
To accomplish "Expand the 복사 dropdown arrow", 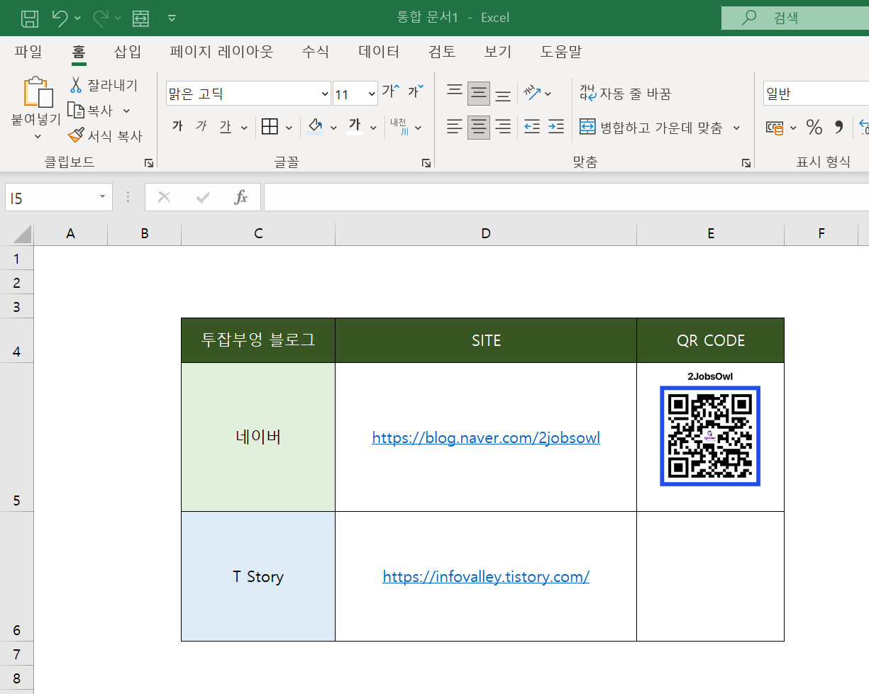I will tap(126, 111).
